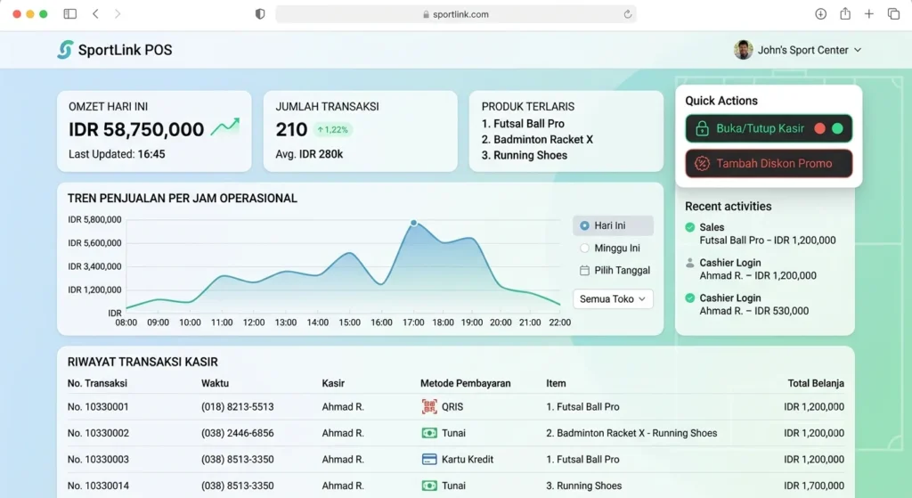Open the browser downloads icon

(x=820, y=13)
